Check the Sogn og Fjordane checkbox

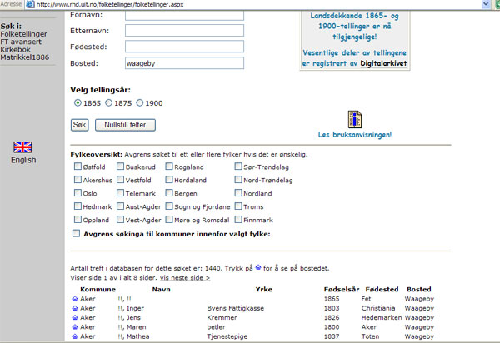(x=169, y=206)
